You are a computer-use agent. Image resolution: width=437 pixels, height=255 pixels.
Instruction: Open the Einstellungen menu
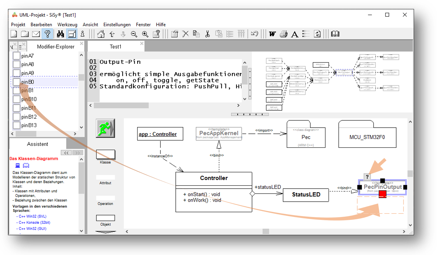tap(117, 25)
